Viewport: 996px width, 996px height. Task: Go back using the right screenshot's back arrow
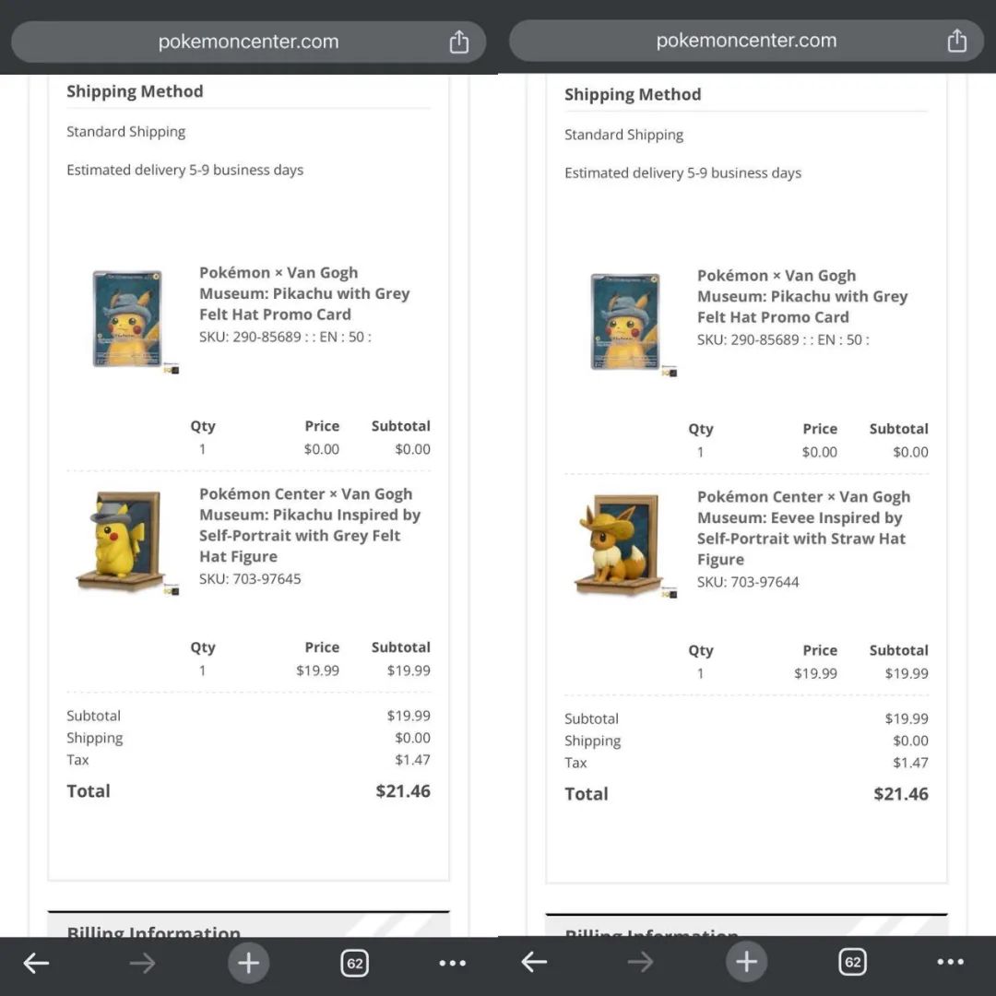[534, 962]
